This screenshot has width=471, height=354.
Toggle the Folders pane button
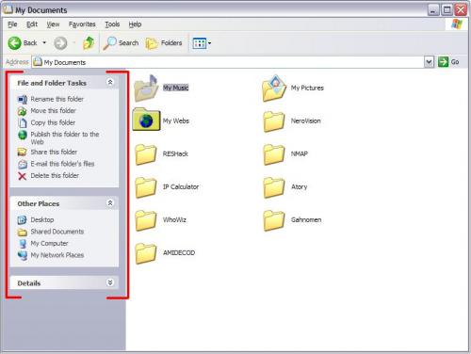coord(164,43)
